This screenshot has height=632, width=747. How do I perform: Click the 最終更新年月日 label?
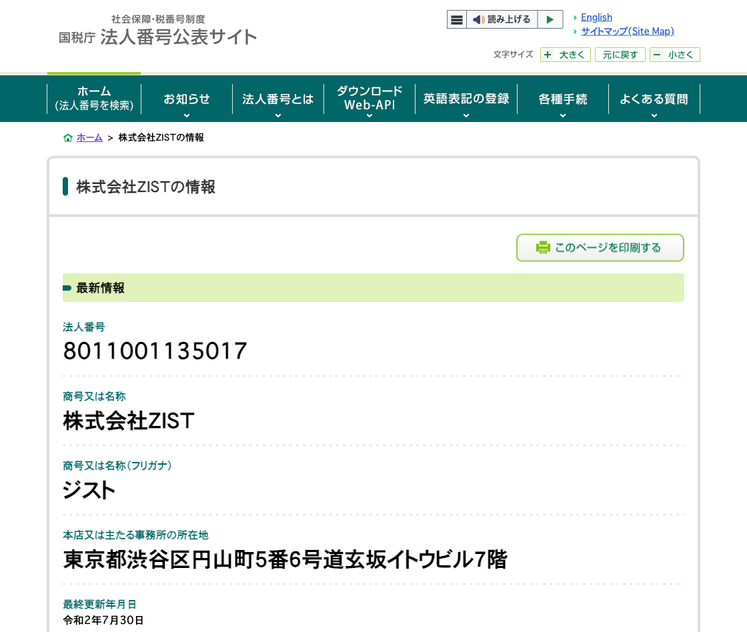coord(99,605)
